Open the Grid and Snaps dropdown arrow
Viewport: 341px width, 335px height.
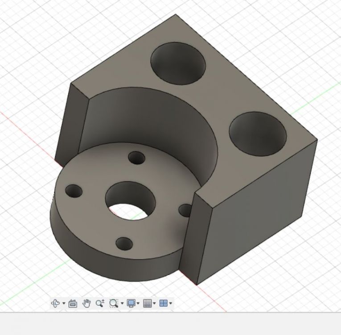tap(154, 303)
